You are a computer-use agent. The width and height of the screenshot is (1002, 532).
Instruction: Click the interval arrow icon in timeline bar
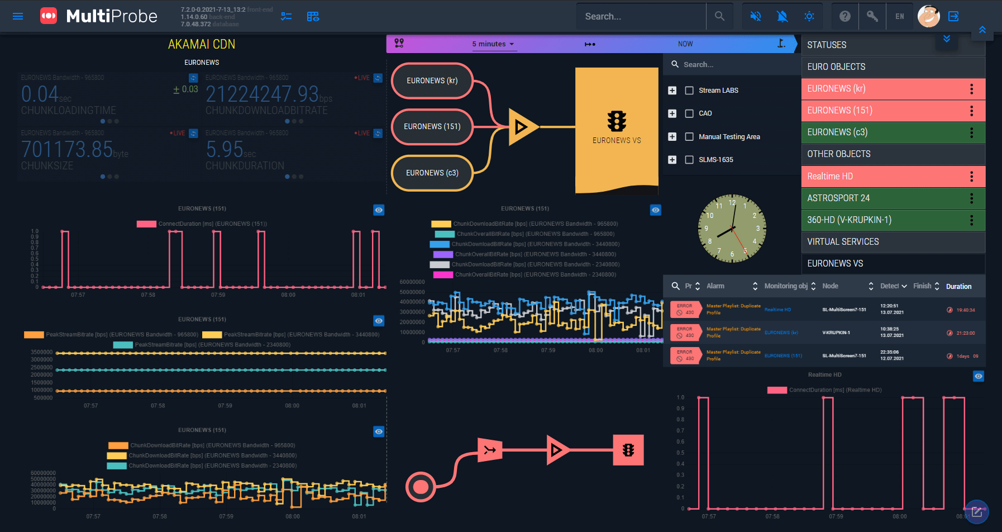(590, 44)
